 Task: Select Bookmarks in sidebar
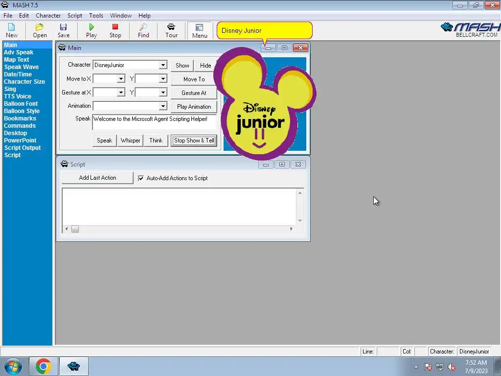20,118
